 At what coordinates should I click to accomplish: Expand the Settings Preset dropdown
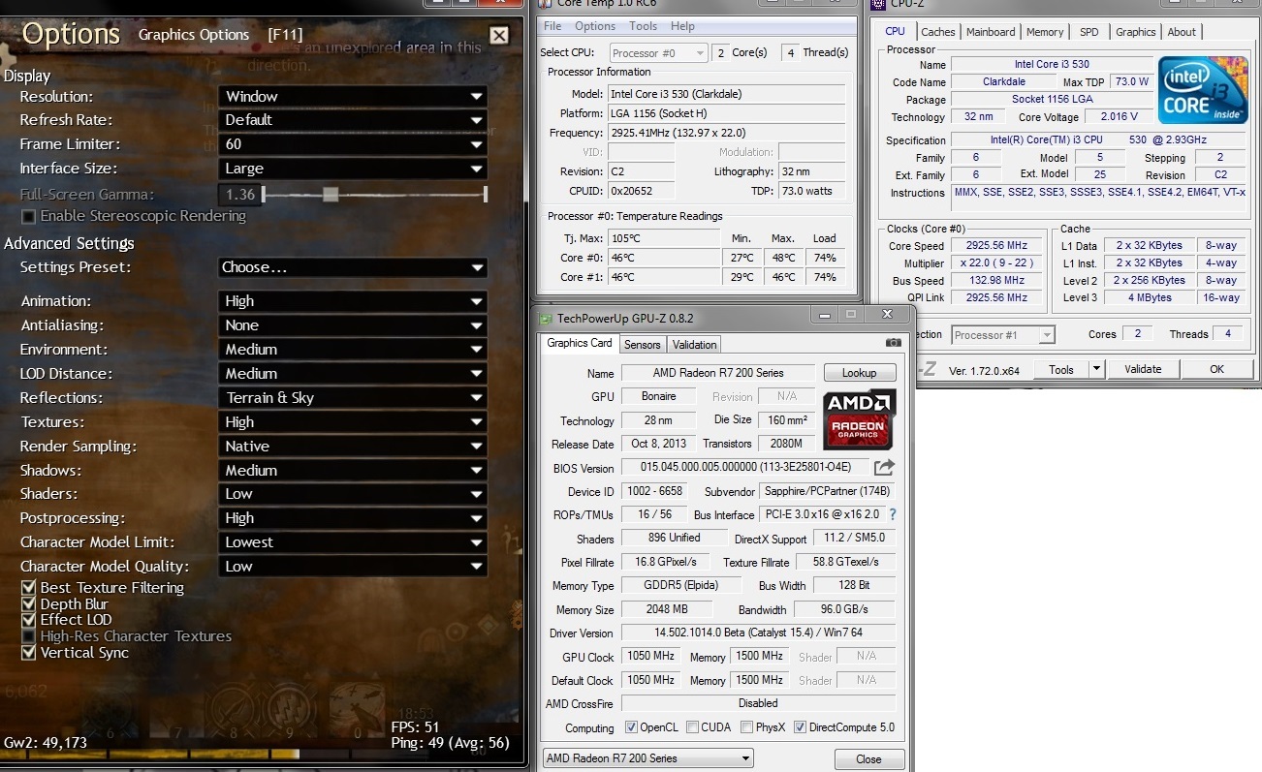coord(353,267)
